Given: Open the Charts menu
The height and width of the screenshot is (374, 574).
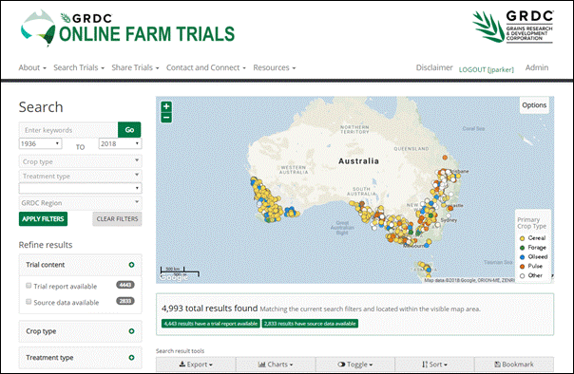Looking at the screenshot, I should pyautogui.click(x=276, y=365).
